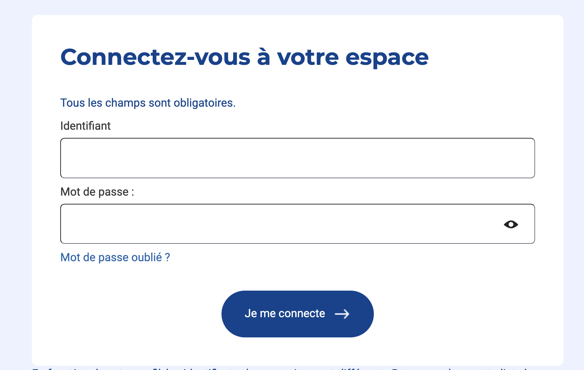Submit login via the blue pill button
Image resolution: width=584 pixels, height=370 pixels.
[298, 314]
